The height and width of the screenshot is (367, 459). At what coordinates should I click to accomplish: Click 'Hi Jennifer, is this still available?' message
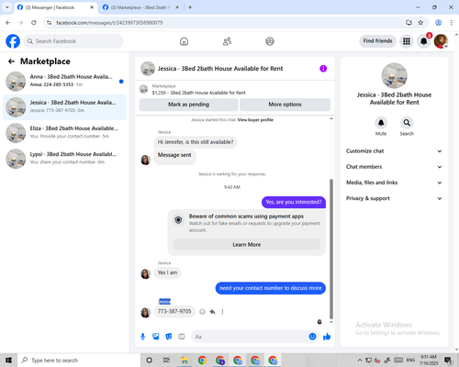[196, 142]
